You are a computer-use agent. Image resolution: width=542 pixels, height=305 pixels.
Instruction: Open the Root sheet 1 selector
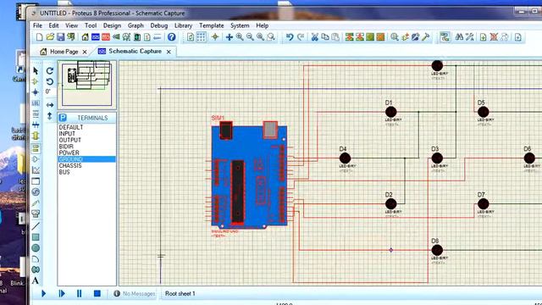coord(180,294)
